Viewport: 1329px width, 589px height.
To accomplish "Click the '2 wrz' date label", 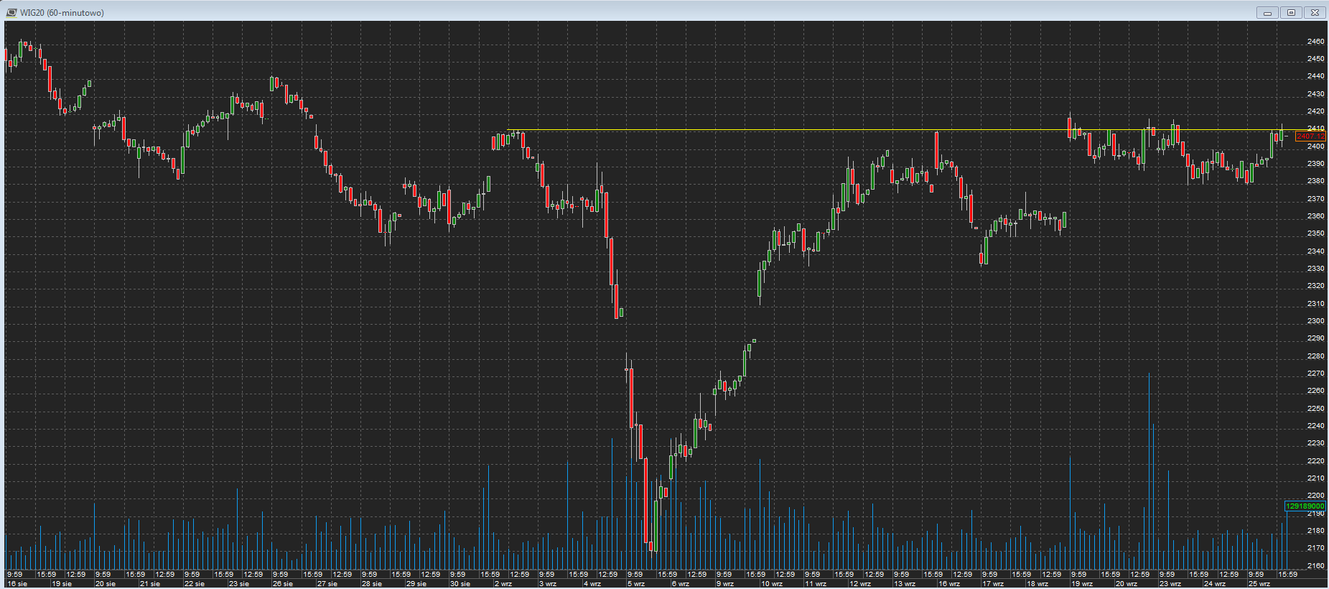I will pyautogui.click(x=503, y=584).
